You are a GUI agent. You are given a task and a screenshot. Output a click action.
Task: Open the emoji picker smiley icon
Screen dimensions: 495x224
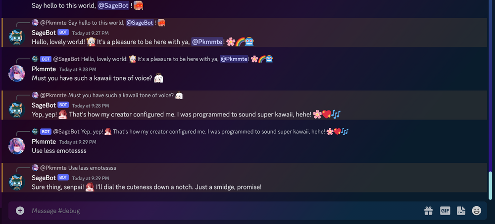point(477,211)
